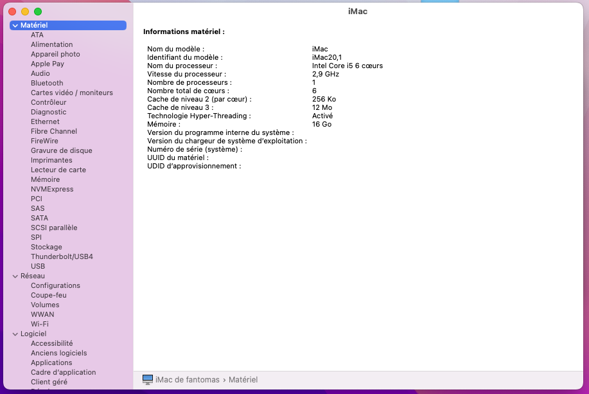
Task: Select SATA in the sidebar
Action: (39, 218)
